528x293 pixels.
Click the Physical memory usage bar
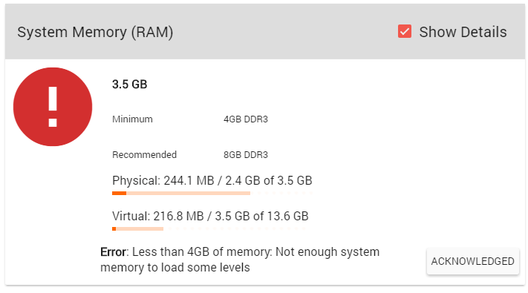(212, 193)
